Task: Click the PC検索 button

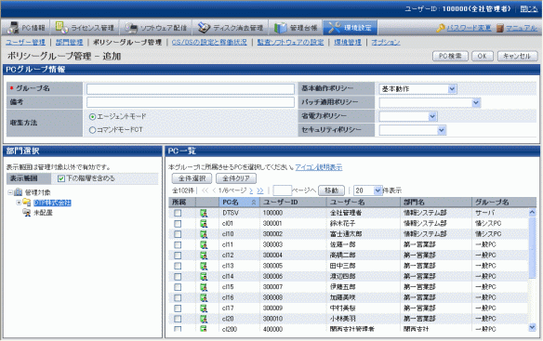Action: click(x=450, y=56)
